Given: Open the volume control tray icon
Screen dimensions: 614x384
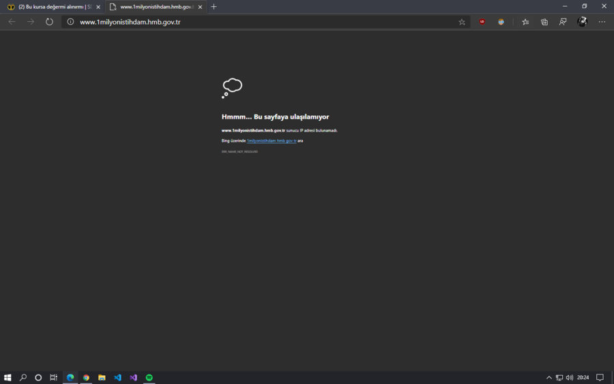Looking at the screenshot, I should point(570,377).
